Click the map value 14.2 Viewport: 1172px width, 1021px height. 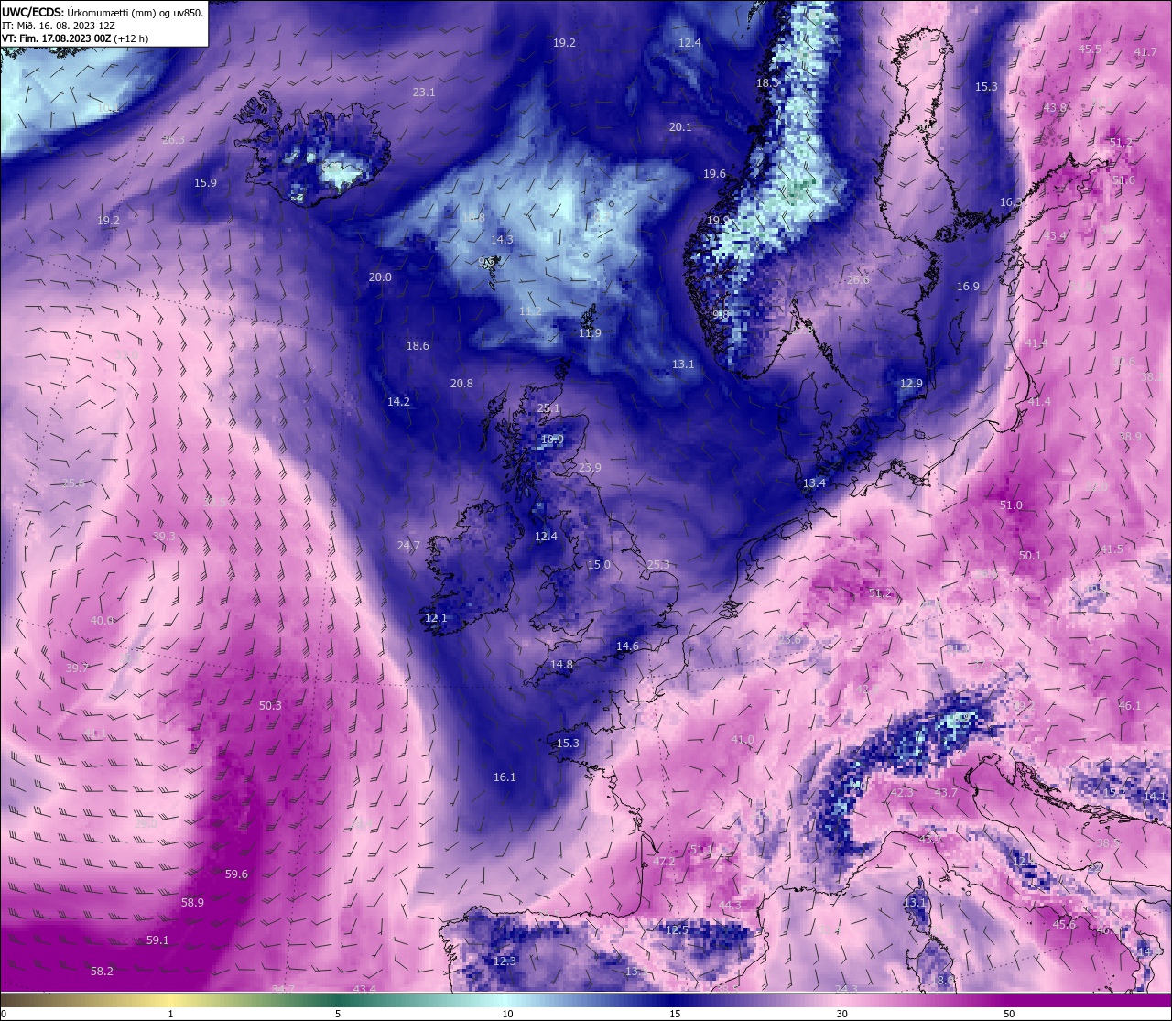[398, 402]
